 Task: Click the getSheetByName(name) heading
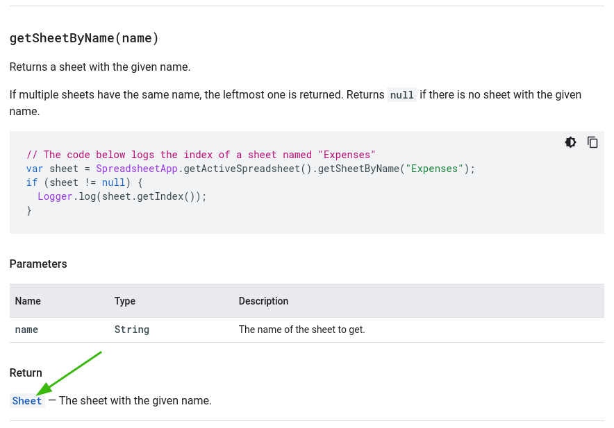84,38
